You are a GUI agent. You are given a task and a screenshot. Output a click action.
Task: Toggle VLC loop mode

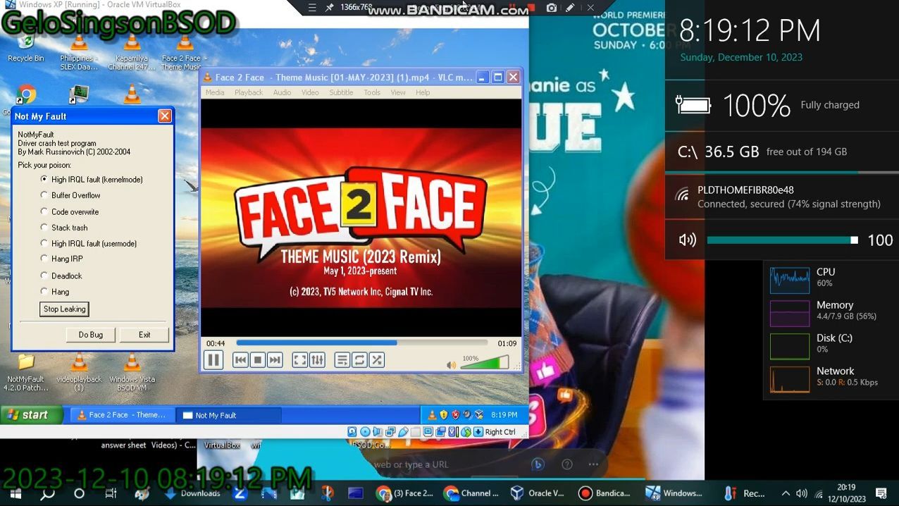[359, 360]
